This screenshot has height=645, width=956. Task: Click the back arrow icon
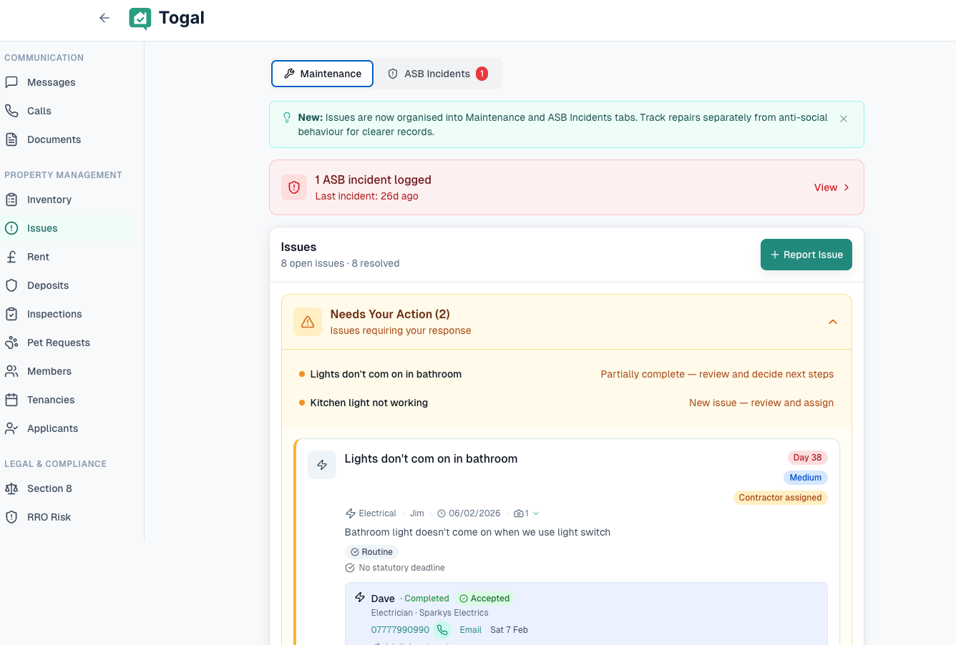point(104,18)
